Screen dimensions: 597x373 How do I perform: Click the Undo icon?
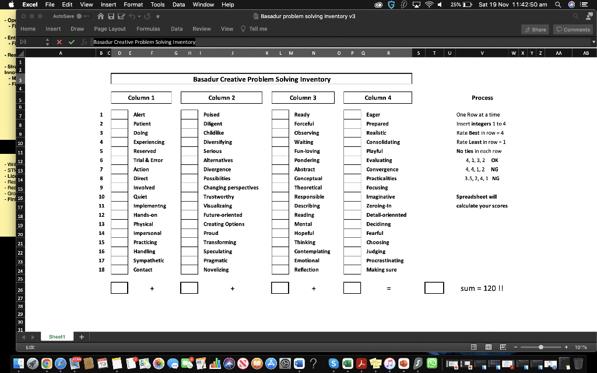(x=132, y=17)
